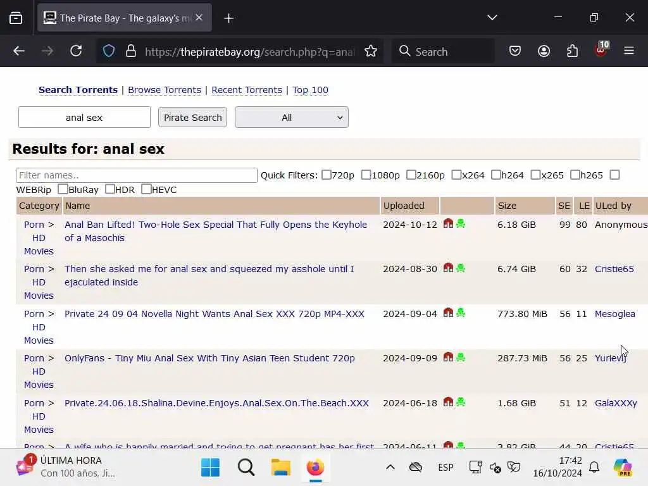Sort results by the LE column header
The width and height of the screenshot is (648, 486).
click(584, 206)
